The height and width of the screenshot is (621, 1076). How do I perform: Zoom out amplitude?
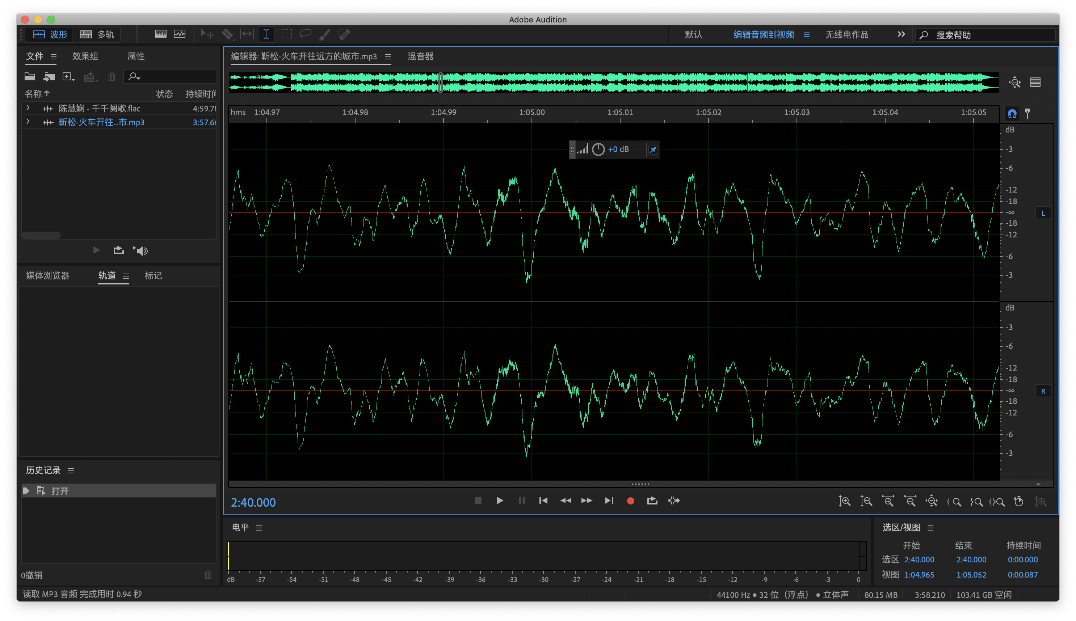pyautogui.click(x=866, y=501)
